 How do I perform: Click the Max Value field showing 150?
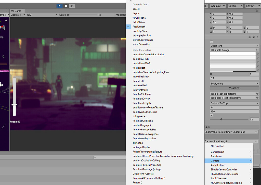point(234,111)
